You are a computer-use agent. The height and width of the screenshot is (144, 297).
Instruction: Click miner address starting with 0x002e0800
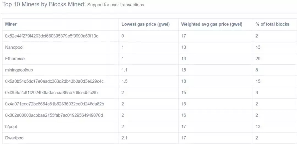pyautogui.click(x=54, y=115)
